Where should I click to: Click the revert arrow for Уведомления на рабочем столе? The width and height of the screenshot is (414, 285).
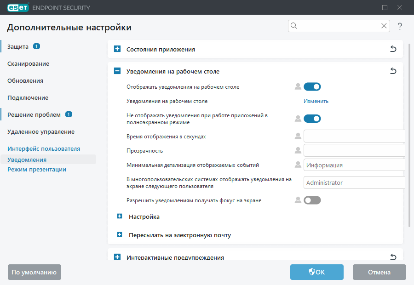click(x=393, y=71)
